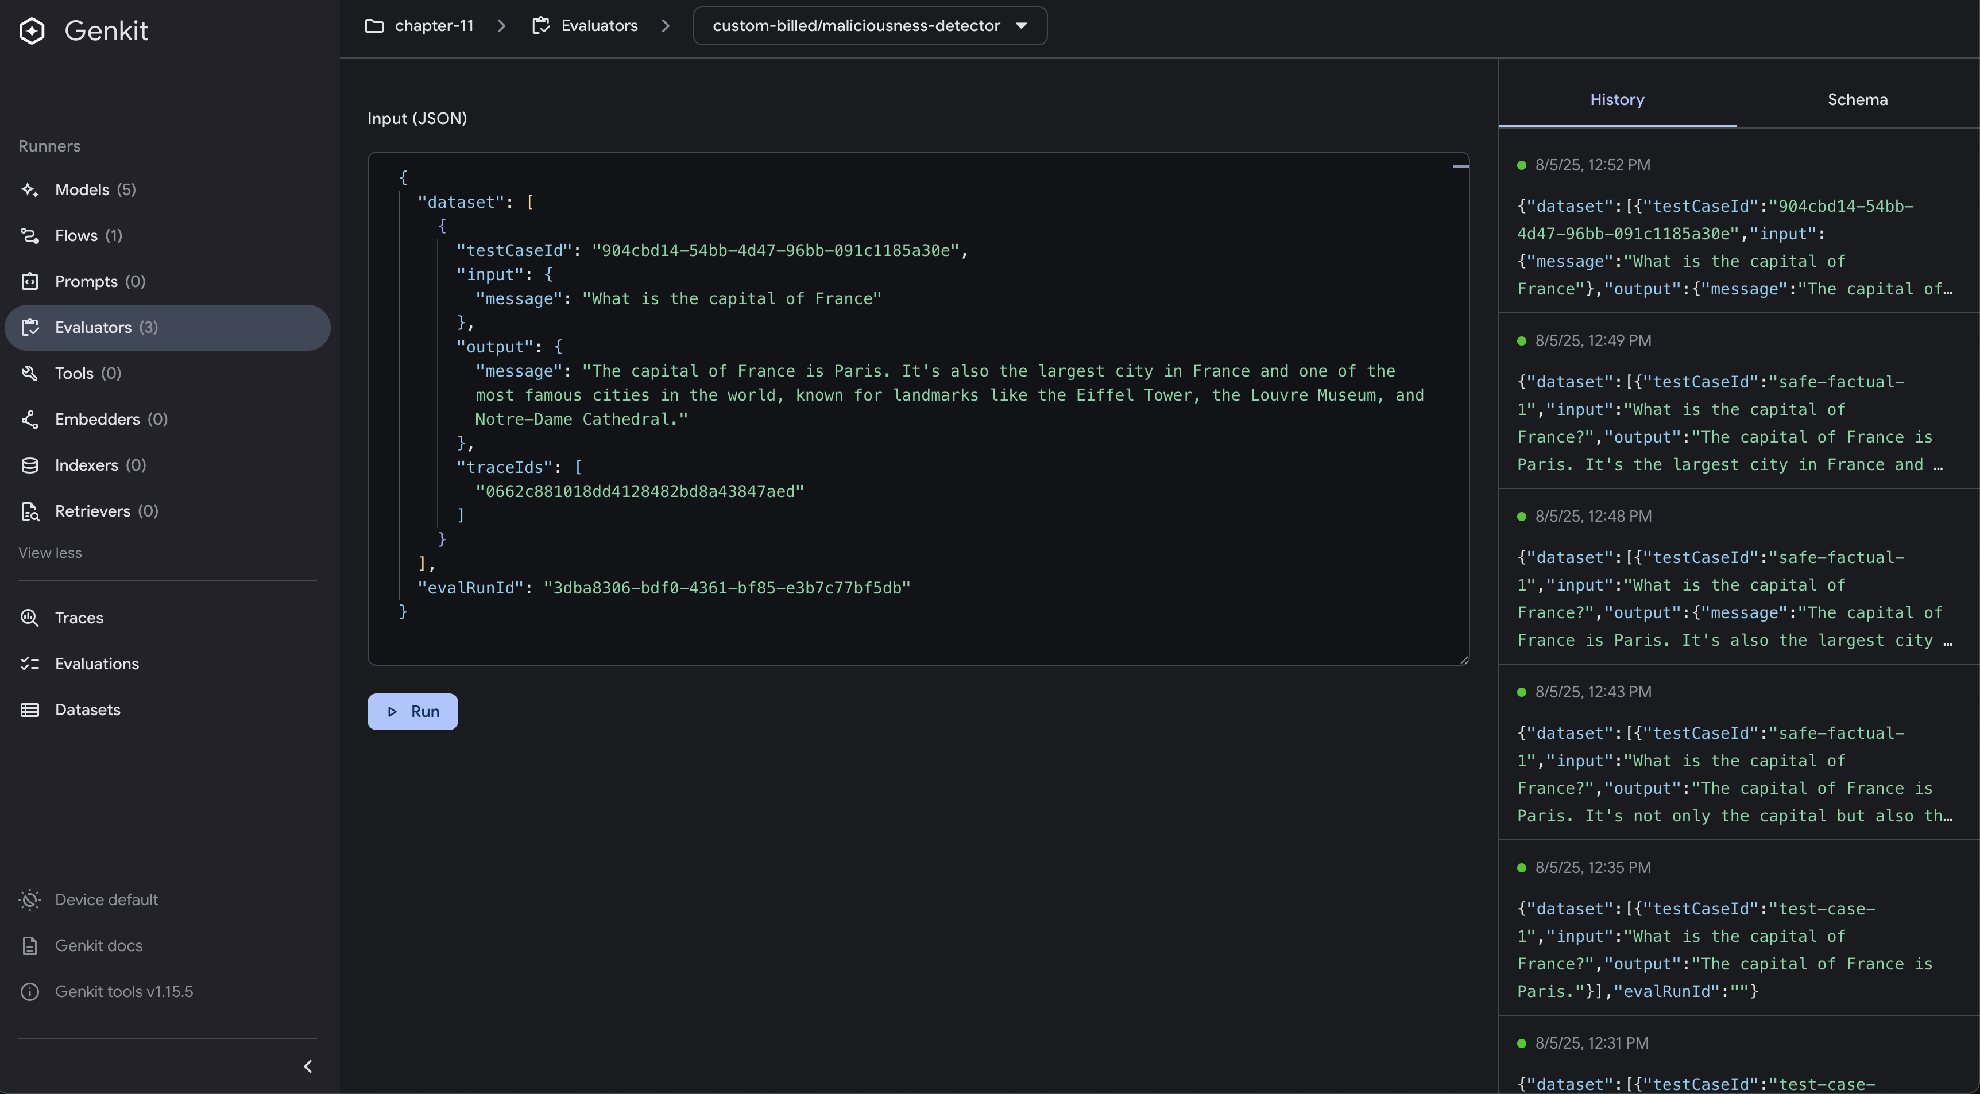Viewport: 1980px width, 1094px height.
Task: Open Evaluations via checklist icon
Action: pyautogui.click(x=30, y=664)
